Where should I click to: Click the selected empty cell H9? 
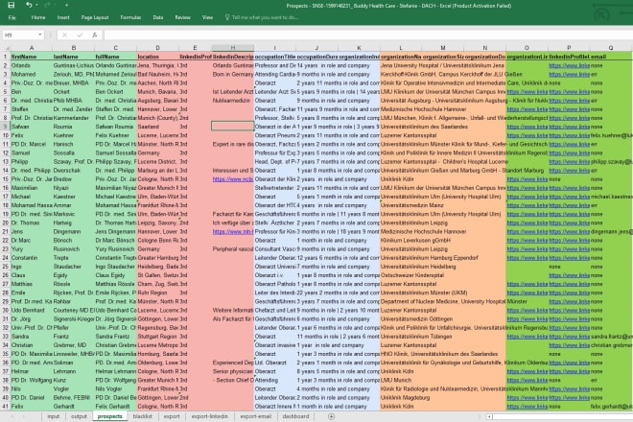(x=233, y=127)
